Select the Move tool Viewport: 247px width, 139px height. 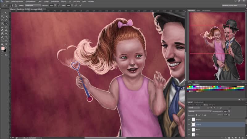pyautogui.click(x=6, y=13)
